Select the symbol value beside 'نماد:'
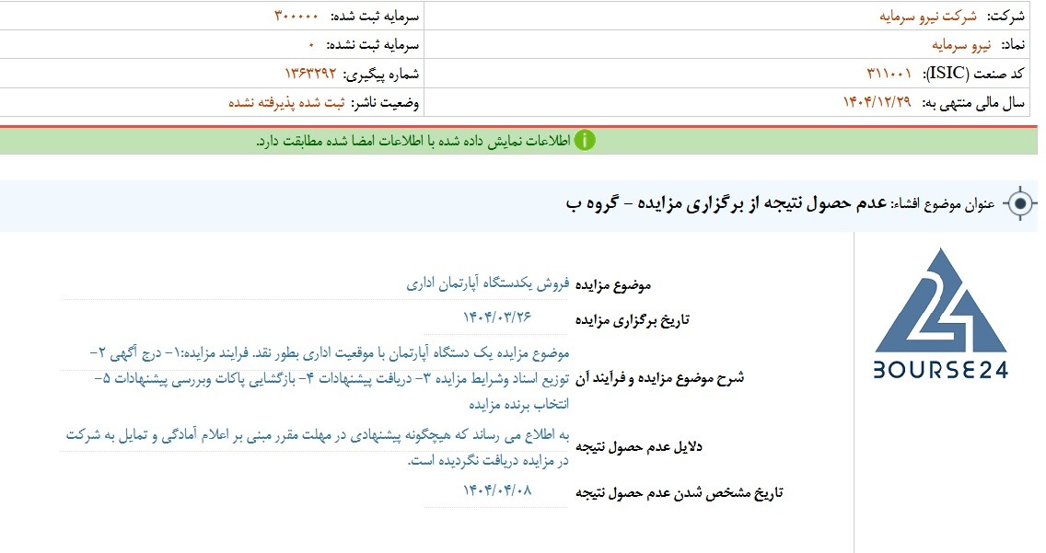The width and height of the screenshot is (1046, 553). tap(961, 45)
